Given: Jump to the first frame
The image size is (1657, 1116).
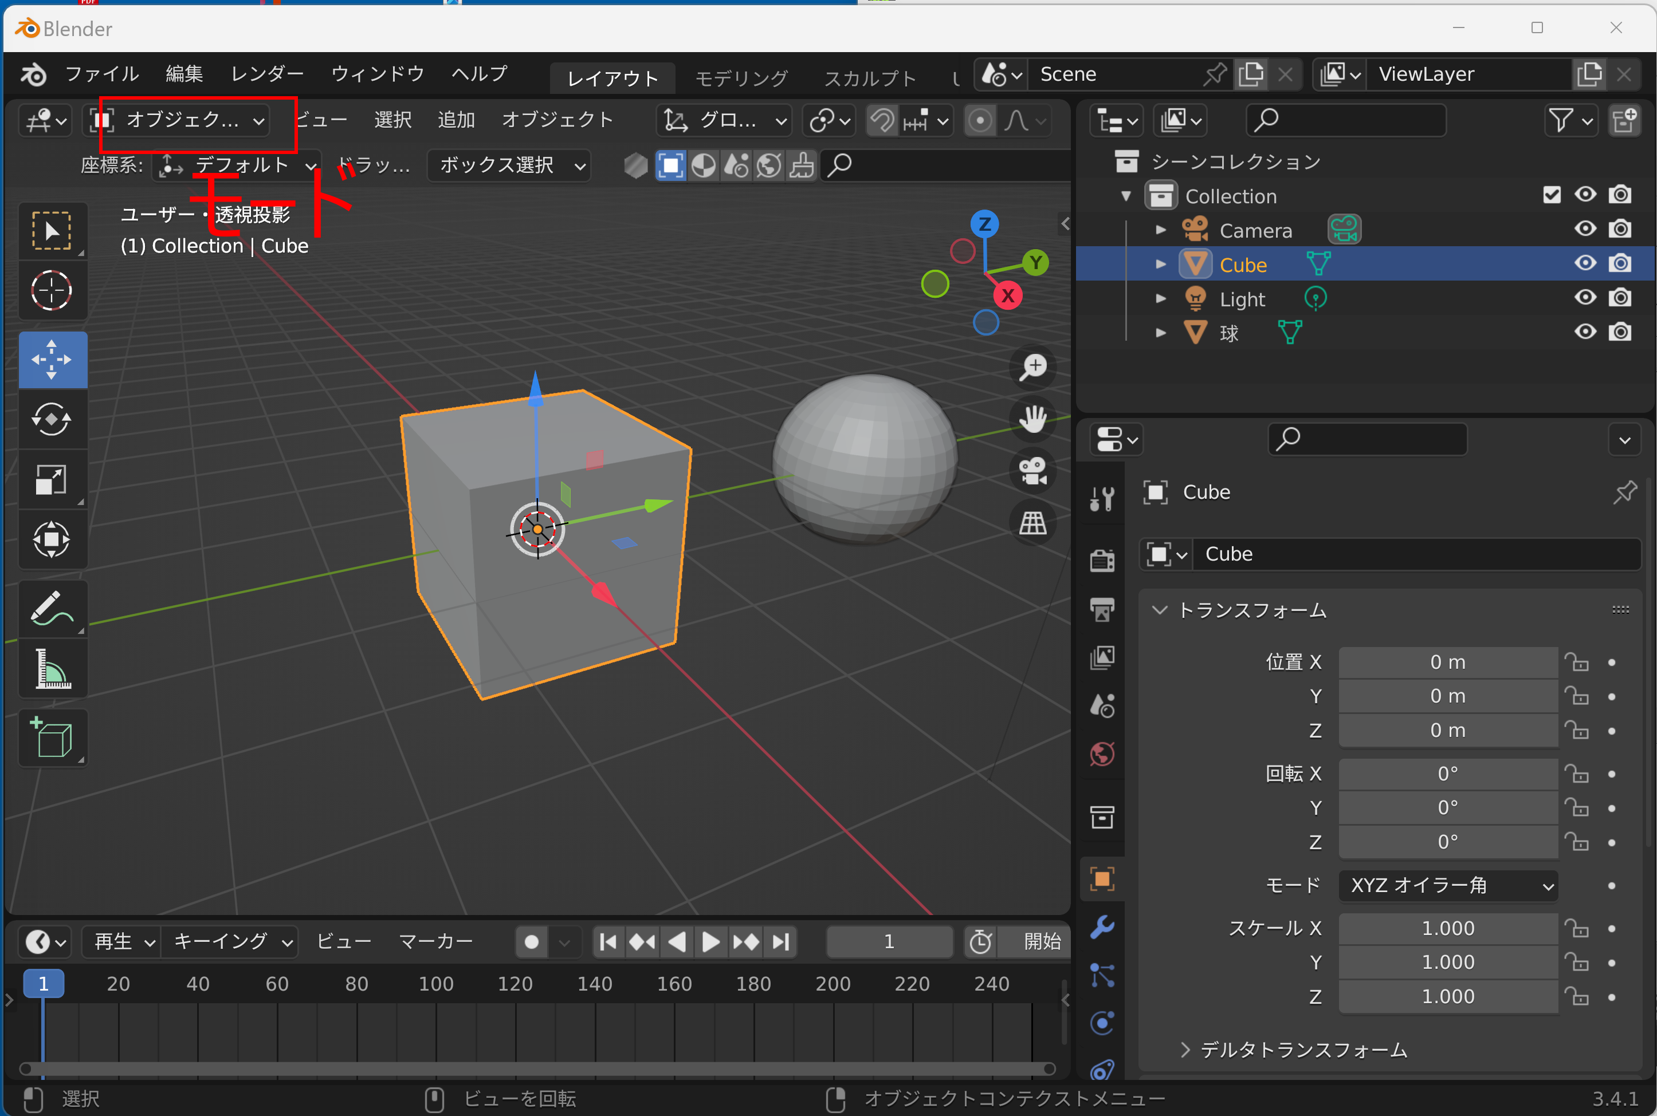Looking at the screenshot, I should coord(609,941).
